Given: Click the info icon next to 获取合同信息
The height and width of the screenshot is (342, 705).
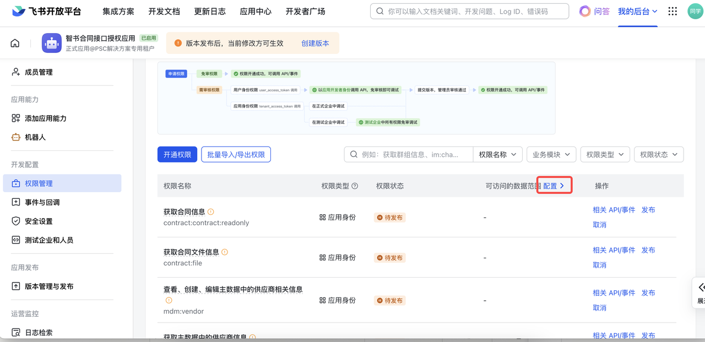Looking at the screenshot, I should click(211, 212).
